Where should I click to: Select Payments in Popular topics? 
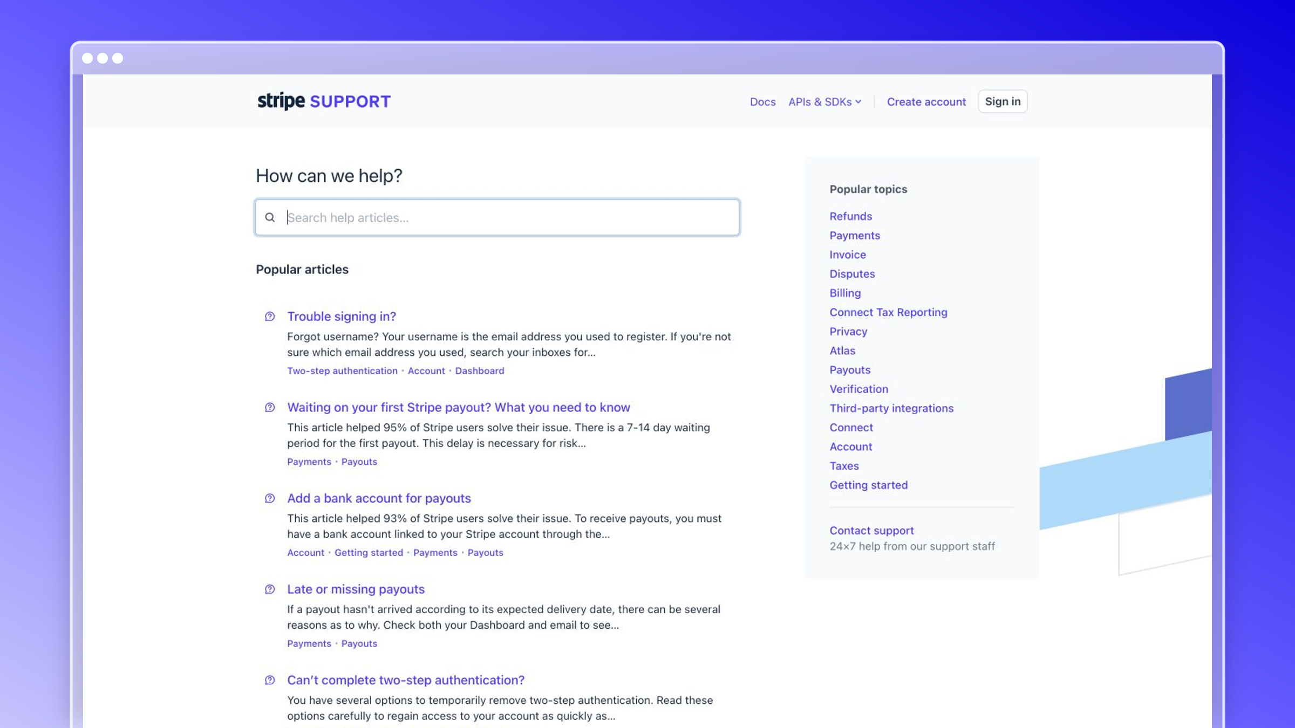point(855,236)
